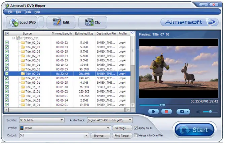Click the Aimersoft app icon in title bar
225x144 pixels.
[x=7, y=5]
